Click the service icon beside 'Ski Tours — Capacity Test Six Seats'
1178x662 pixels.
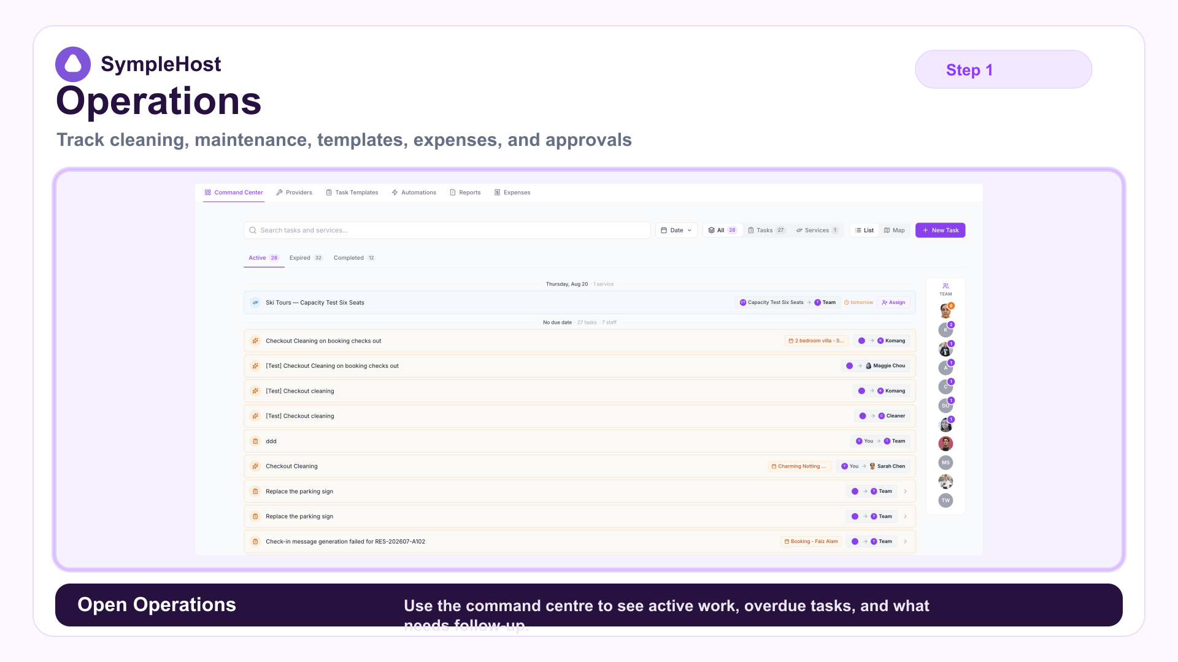point(255,303)
